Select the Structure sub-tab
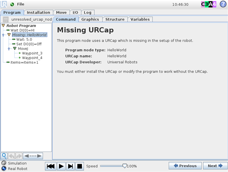 point(115,19)
